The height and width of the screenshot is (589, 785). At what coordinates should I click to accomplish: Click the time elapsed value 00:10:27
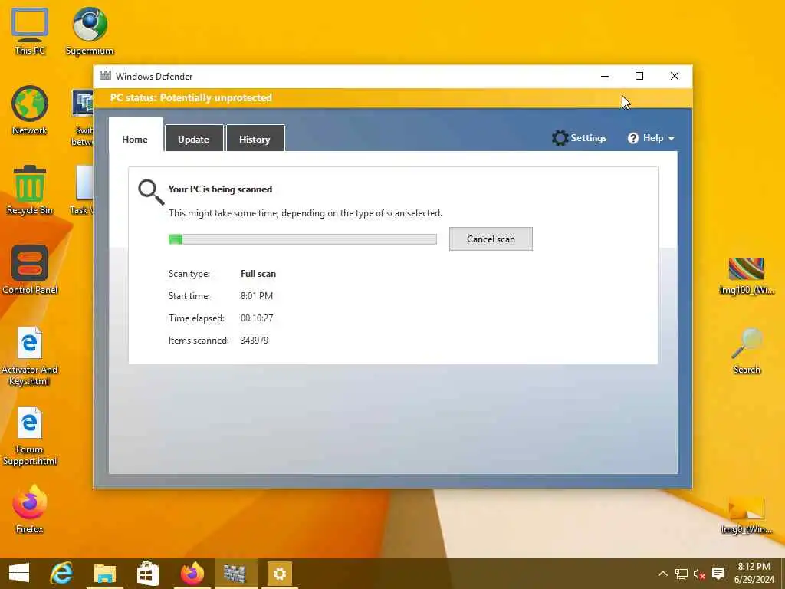point(257,318)
